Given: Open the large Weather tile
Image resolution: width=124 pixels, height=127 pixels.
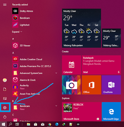Looking at the screenshot, I should 82,28.
